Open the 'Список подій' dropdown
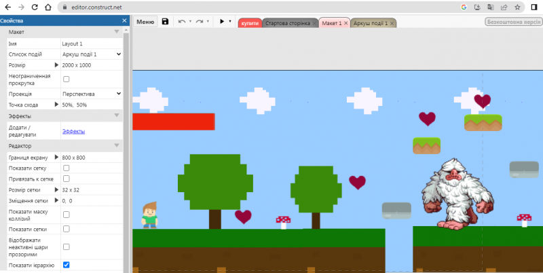Image resolution: width=543 pixels, height=273 pixels. 92,54
